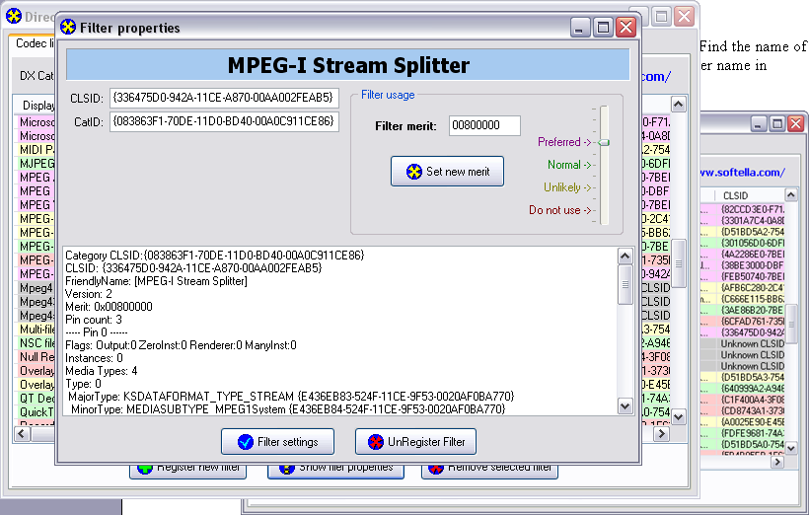
Task: Click CLSID column header in right window
Action: 750,195
